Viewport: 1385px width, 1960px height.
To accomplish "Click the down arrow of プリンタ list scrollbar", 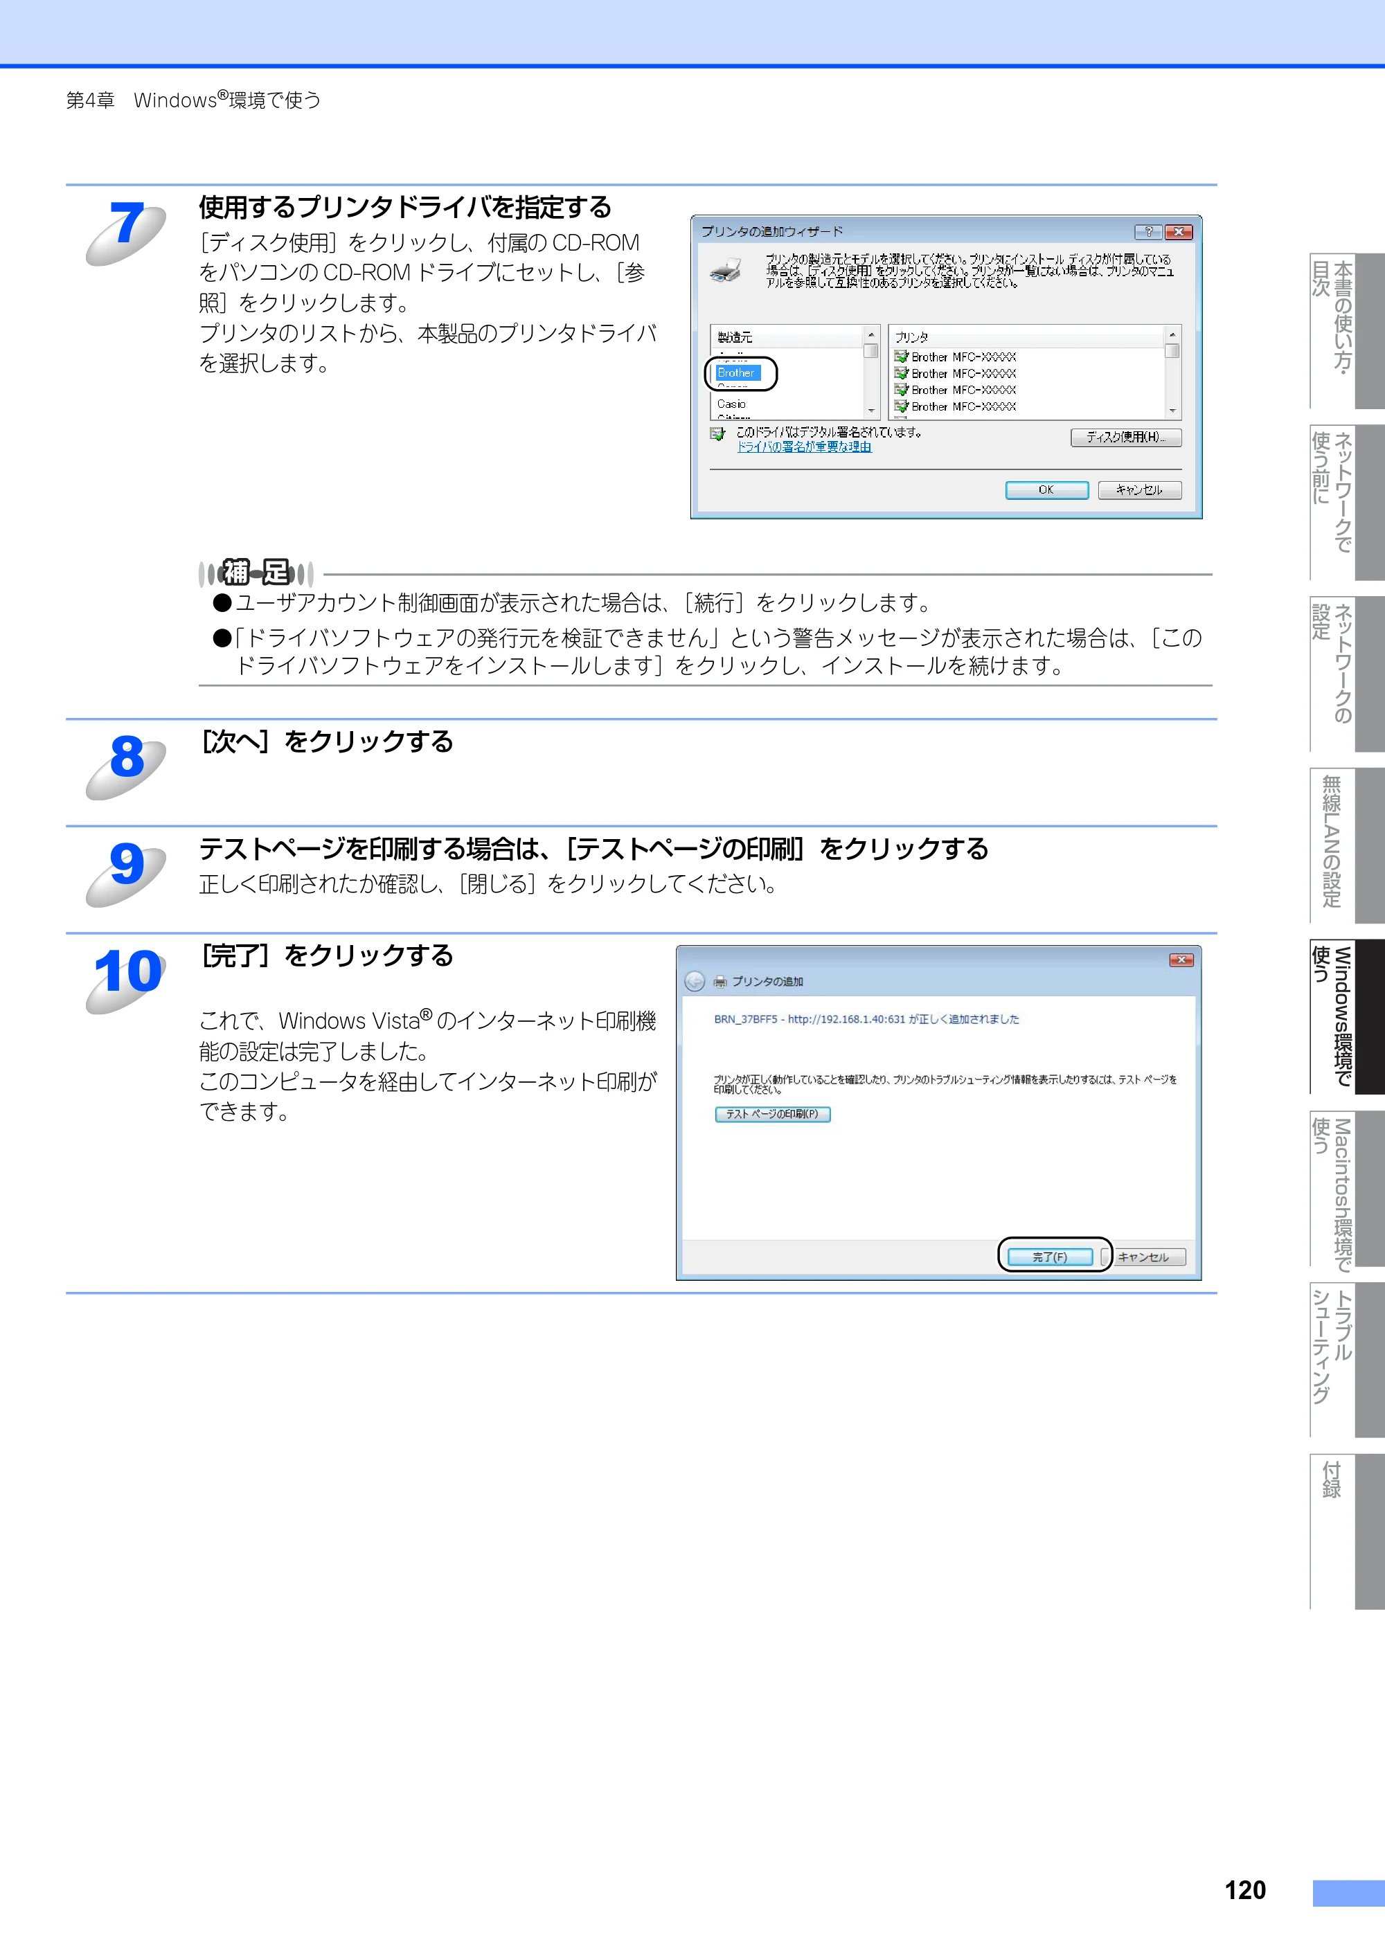I will click(1172, 411).
